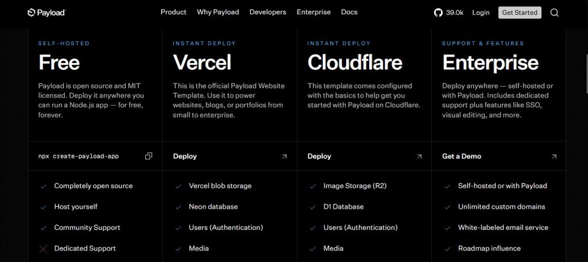
Task: Click checkmark beside Image Storage (R2)
Action: coord(312,186)
